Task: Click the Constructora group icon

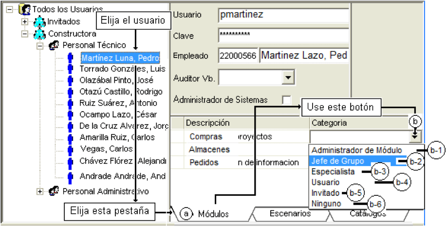Action: point(39,34)
